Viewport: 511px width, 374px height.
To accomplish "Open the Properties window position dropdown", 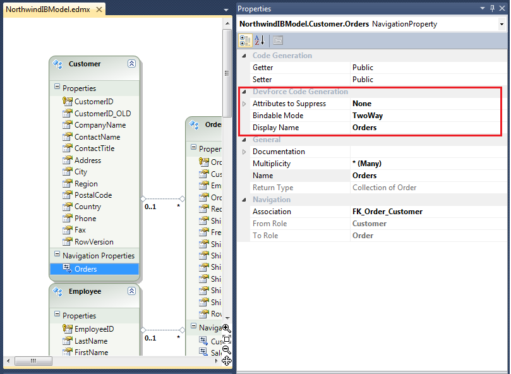I will [483, 8].
